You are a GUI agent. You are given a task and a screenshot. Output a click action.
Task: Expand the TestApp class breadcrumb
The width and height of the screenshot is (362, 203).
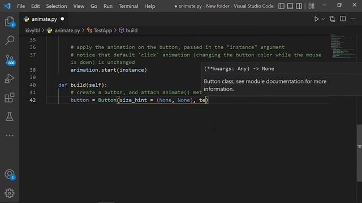pos(103,30)
